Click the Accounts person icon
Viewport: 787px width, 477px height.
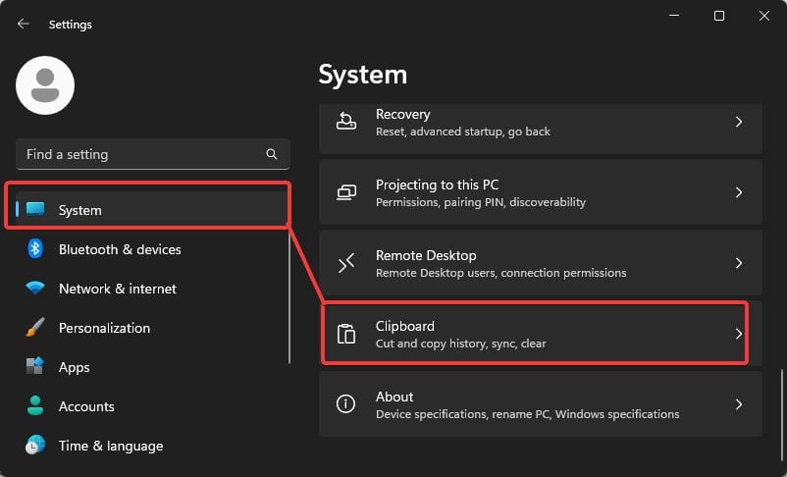[x=35, y=406]
